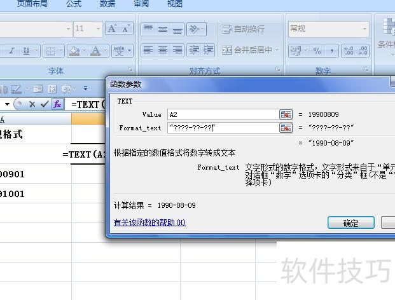This screenshot has width=395, height=300.
Task: Open alignment group dialog launcher
Action: [x=277, y=69]
